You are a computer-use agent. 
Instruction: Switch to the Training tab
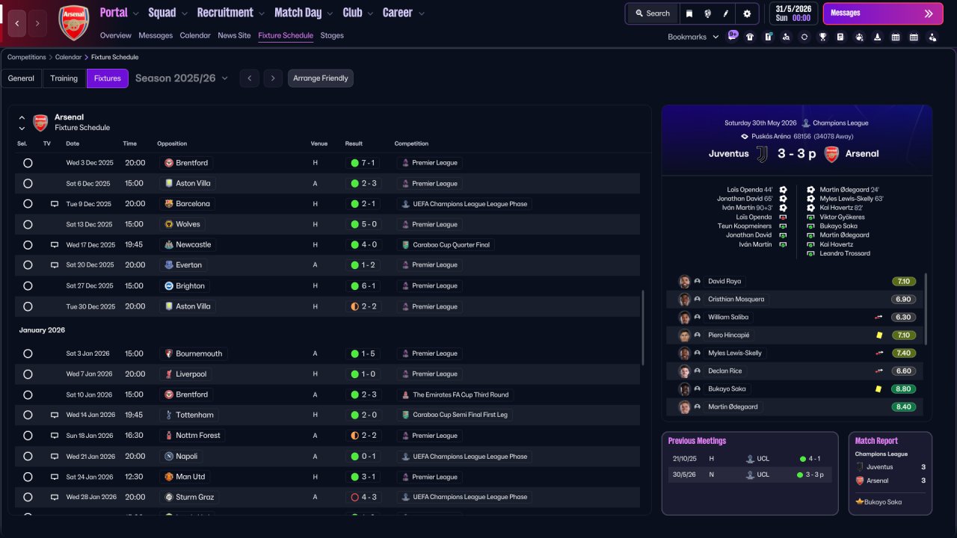click(x=64, y=78)
